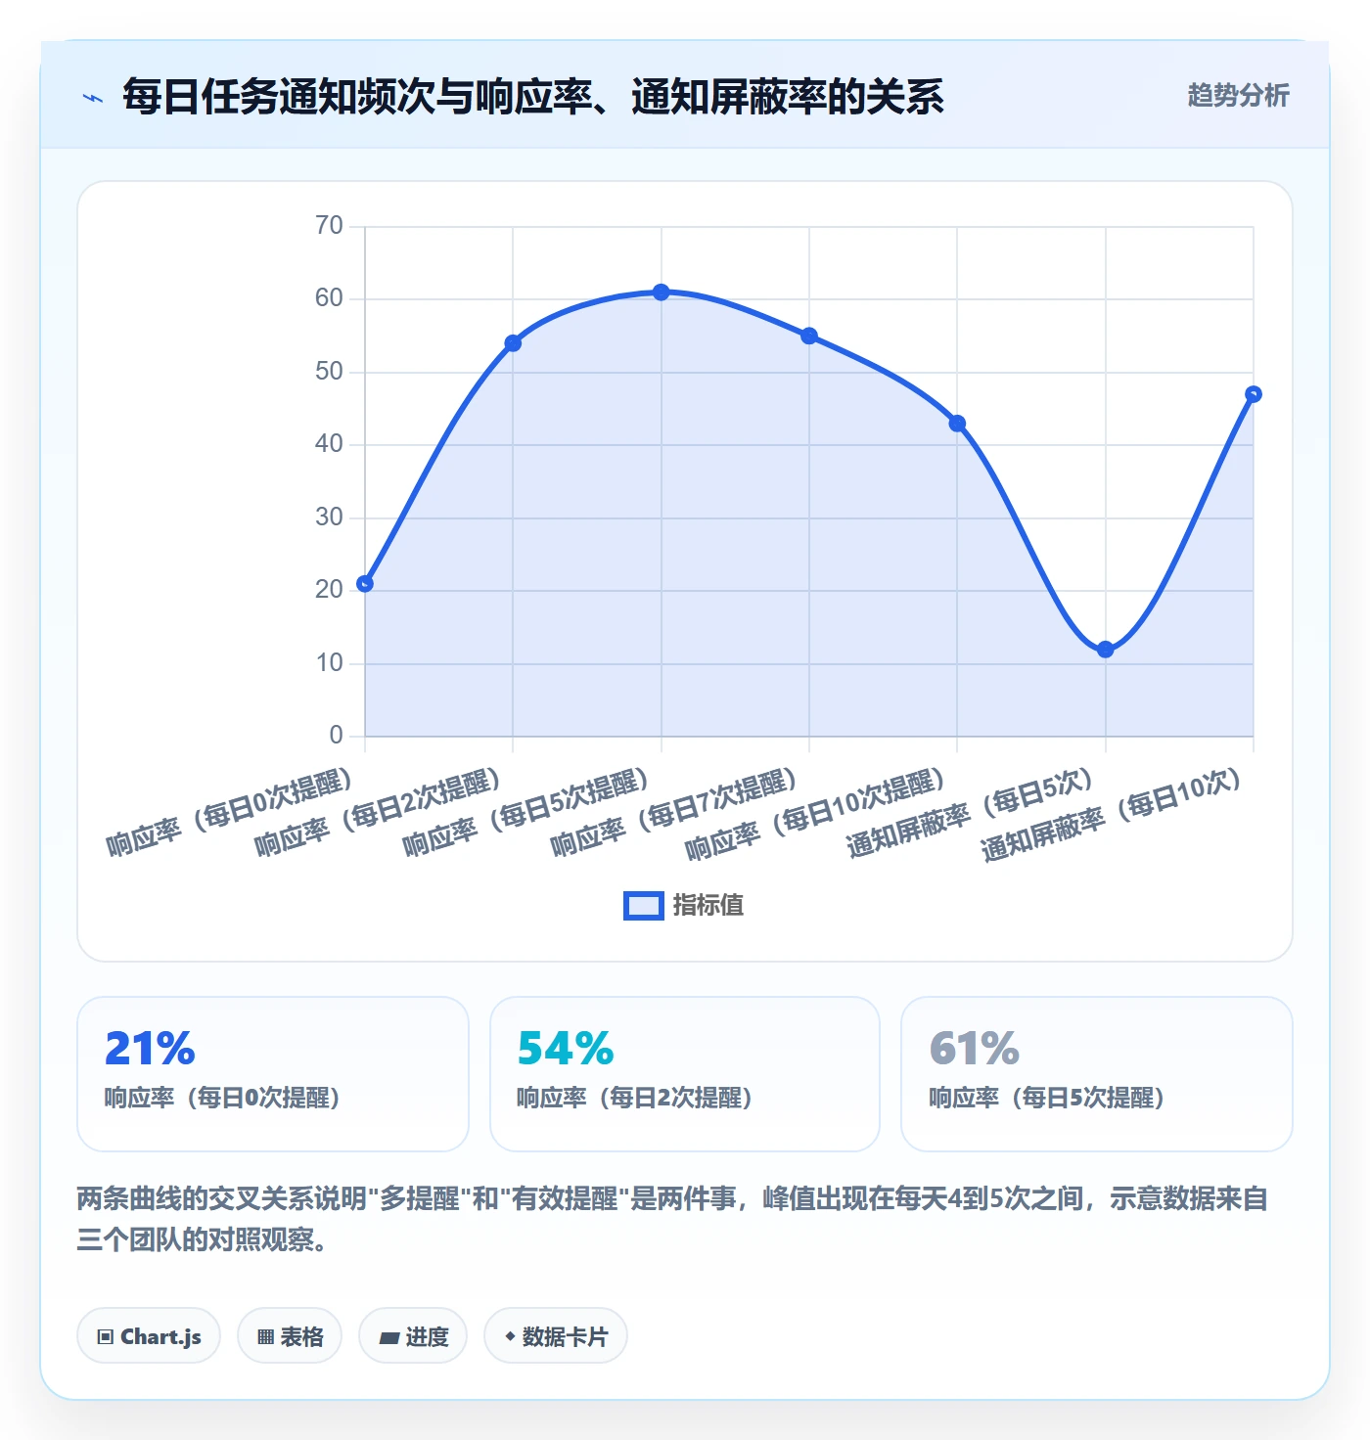
Task: Click the lightning bolt icon beside the title
Action: 93,98
